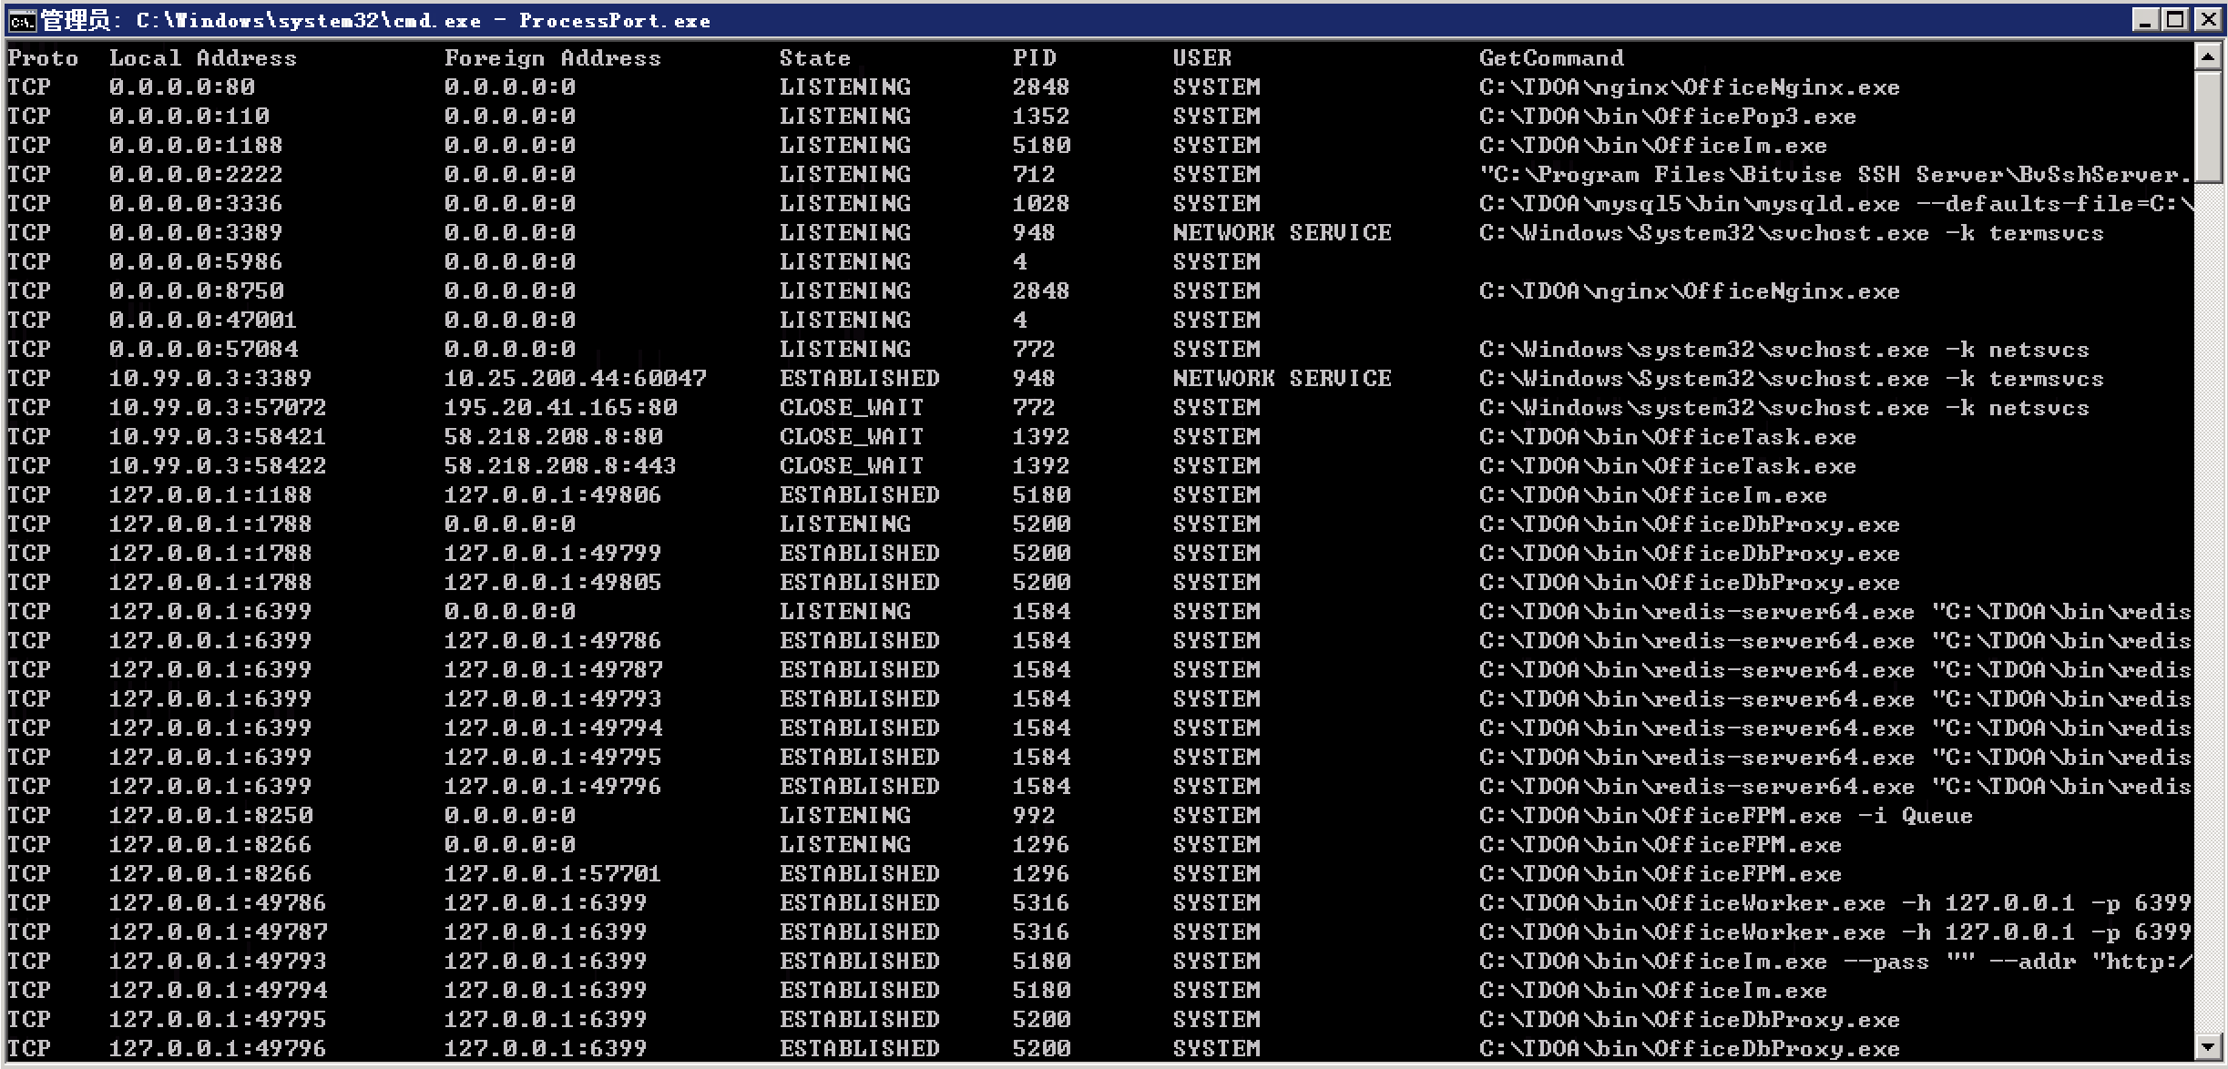
Task: Click the scrollbar up arrow
Action: [x=2207, y=57]
